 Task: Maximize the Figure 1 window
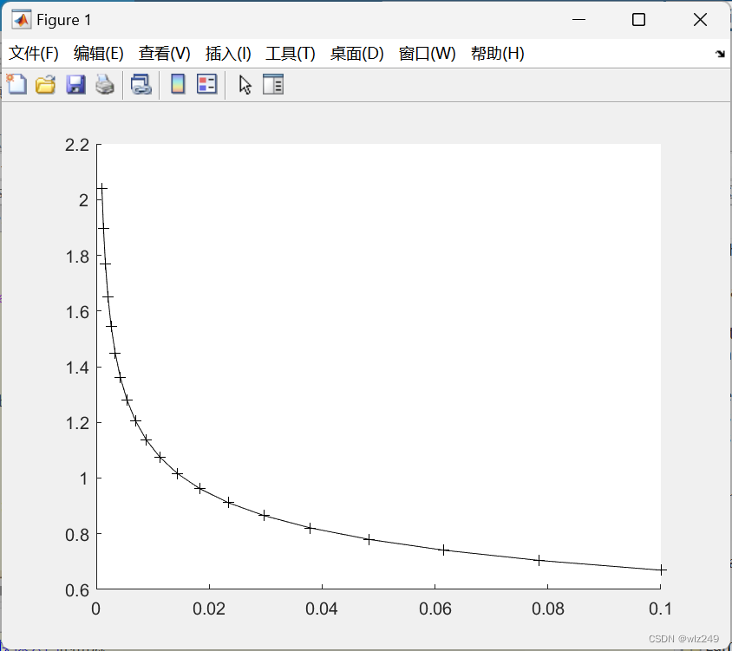tap(638, 20)
